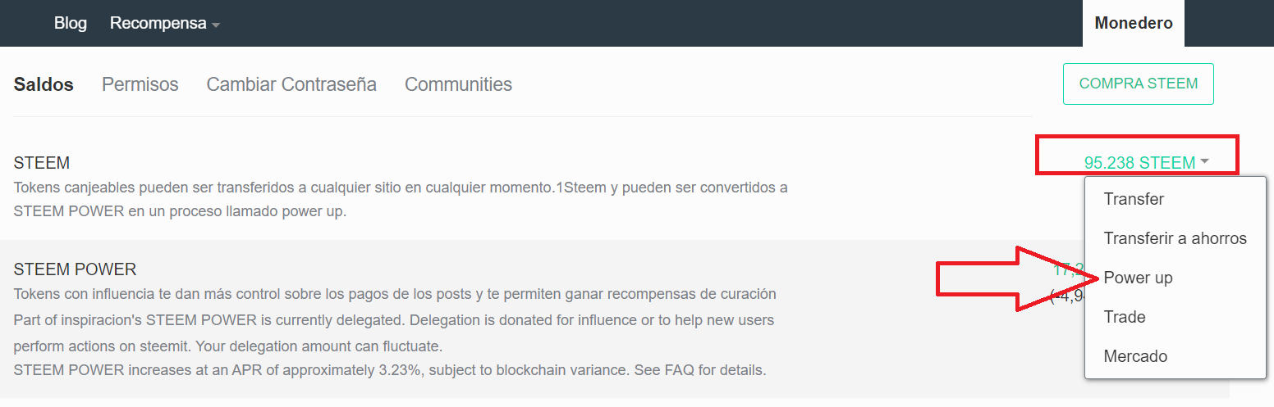This screenshot has width=1274, height=407.
Task: Click the caret arrow beside Recompensa
Action: (x=216, y=25)
